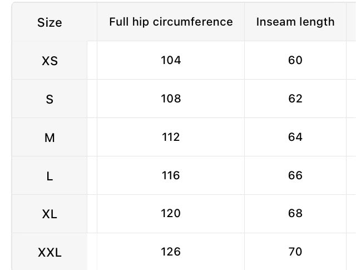Select the XS size row label
The height and width of the screenshot is (270, 356).
[x=50, y=61]
